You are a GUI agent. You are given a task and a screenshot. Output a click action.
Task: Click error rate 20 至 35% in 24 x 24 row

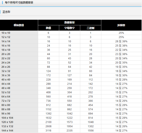pyautogui.click(x=121, y=63)
